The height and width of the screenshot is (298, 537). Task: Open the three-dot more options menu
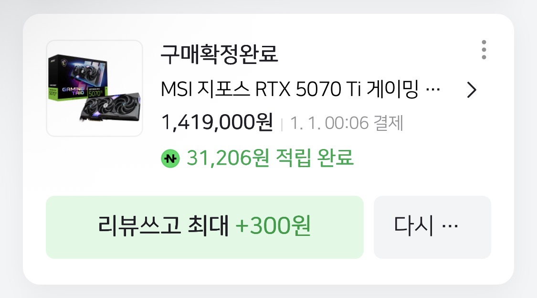(484, 50)
